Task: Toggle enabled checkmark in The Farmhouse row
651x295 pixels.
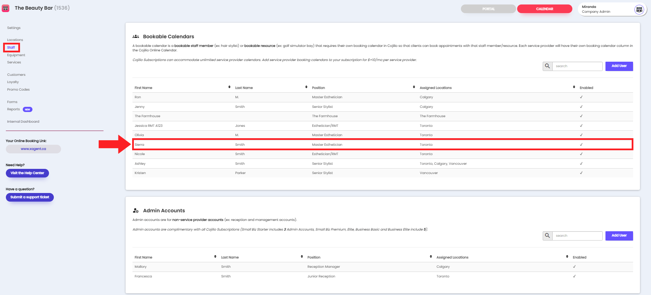Action: tap(581, 116)
